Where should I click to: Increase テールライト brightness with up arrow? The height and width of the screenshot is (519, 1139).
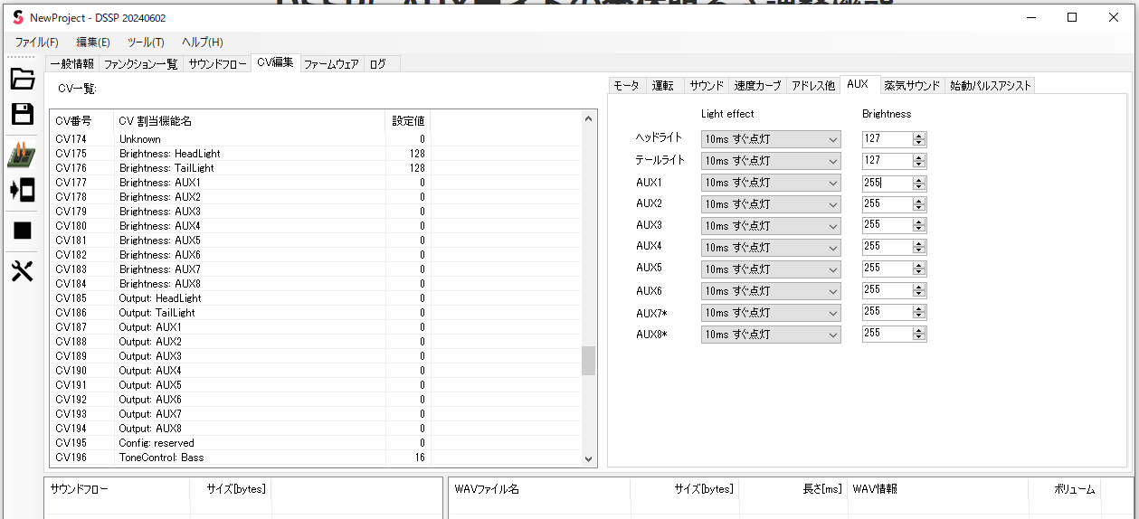pos(919,157)
